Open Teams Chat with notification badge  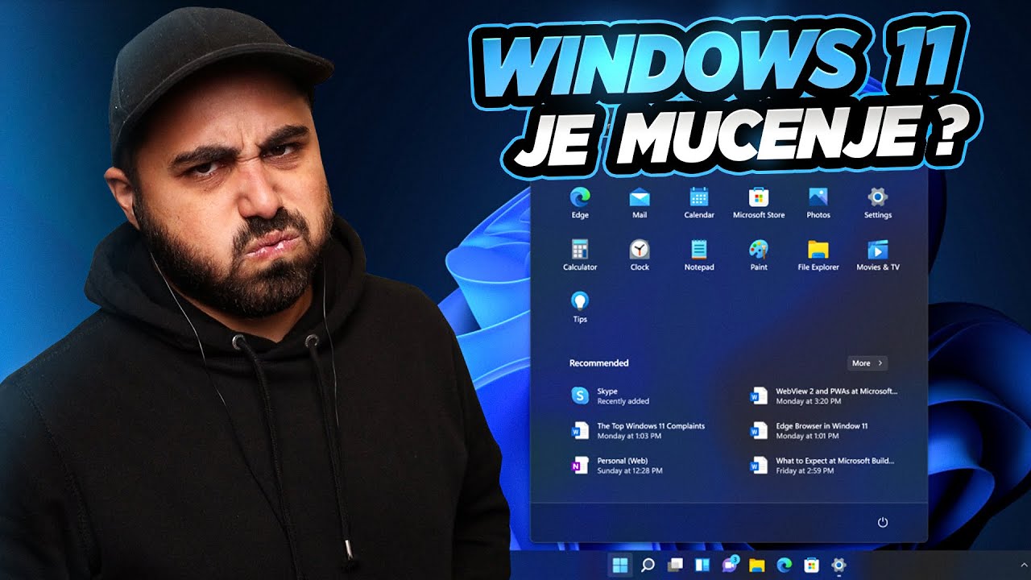[x=731, y=564]
